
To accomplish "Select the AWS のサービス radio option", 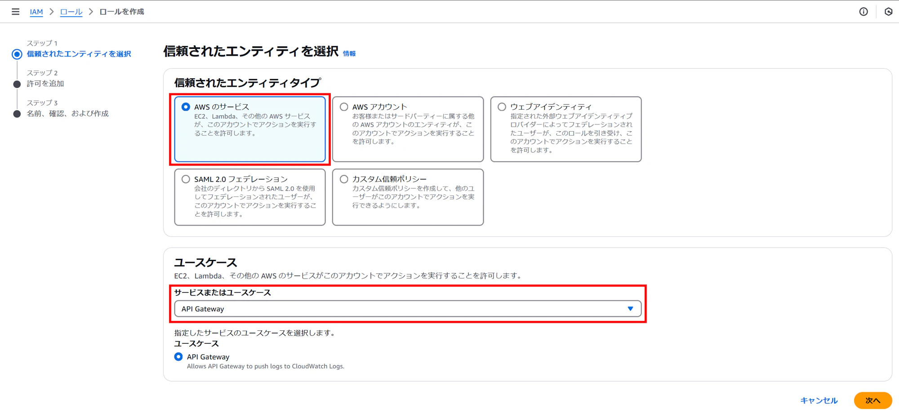I will tap(186, 107).
